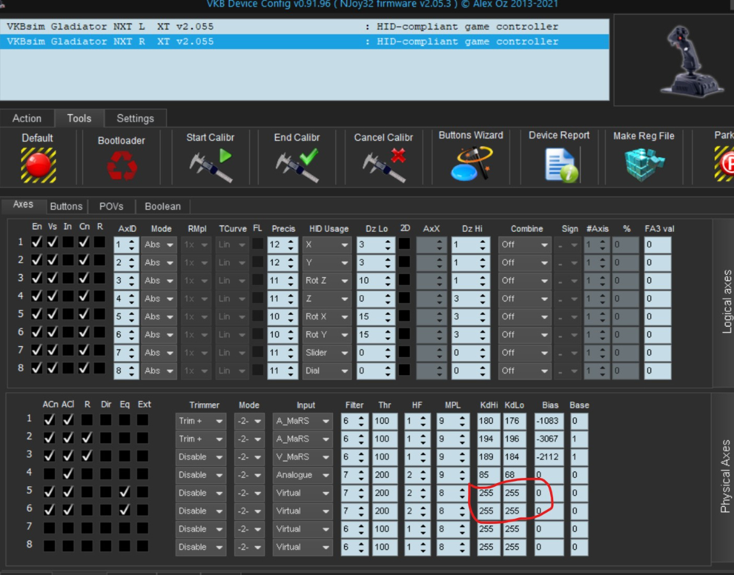This screenshot has height=575, width=734.
Task: Click Precis stepper for logical axis 5
Action: point(291,316)
